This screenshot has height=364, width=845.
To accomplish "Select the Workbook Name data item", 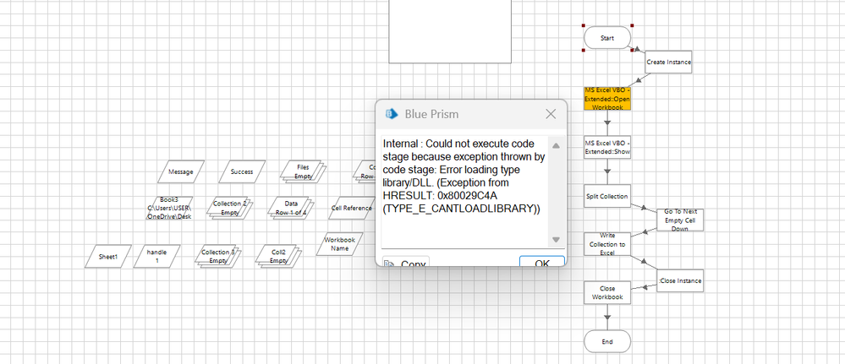I will [x=339, y=244].
